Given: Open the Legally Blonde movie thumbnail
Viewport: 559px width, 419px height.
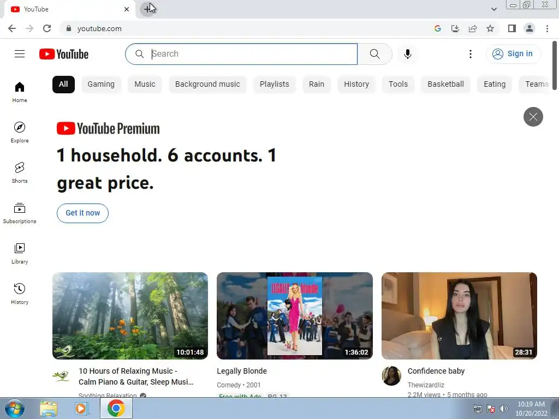Looking at the screenshot, I should point(295,316).
